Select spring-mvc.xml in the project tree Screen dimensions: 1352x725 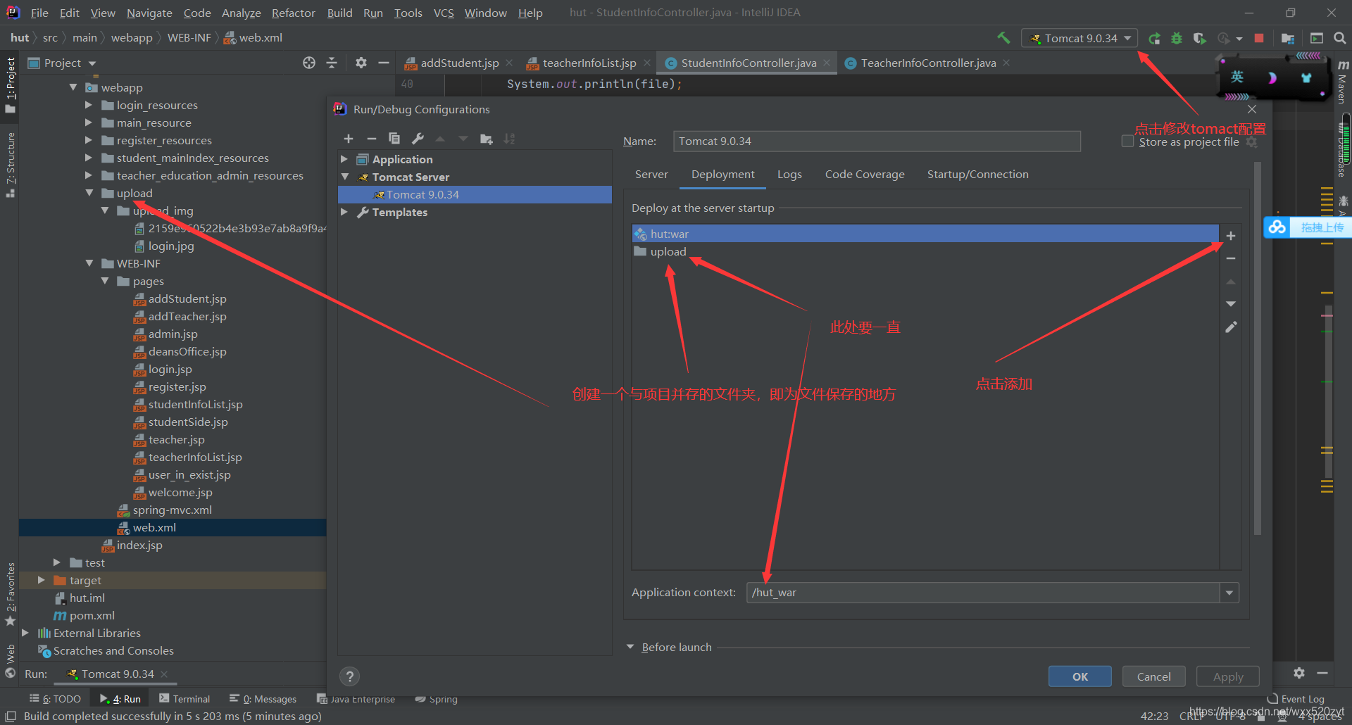(x=172, y=510)
